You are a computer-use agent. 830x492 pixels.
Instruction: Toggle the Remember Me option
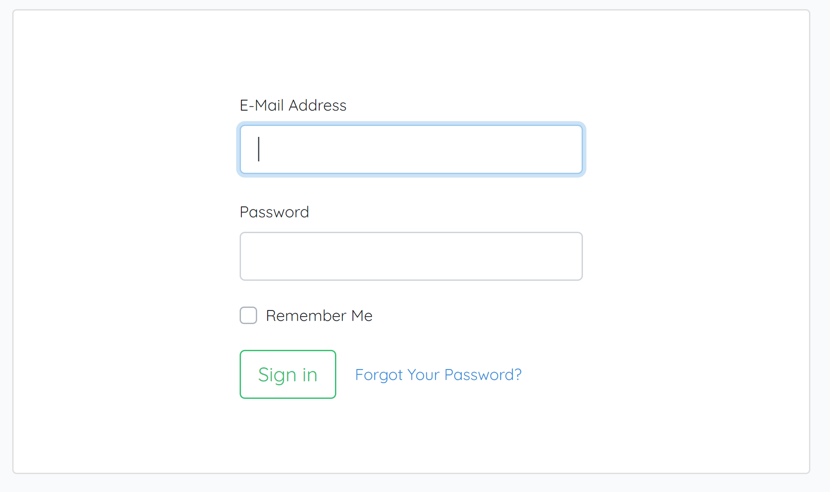pyautogui.click(x=248, y=315)
